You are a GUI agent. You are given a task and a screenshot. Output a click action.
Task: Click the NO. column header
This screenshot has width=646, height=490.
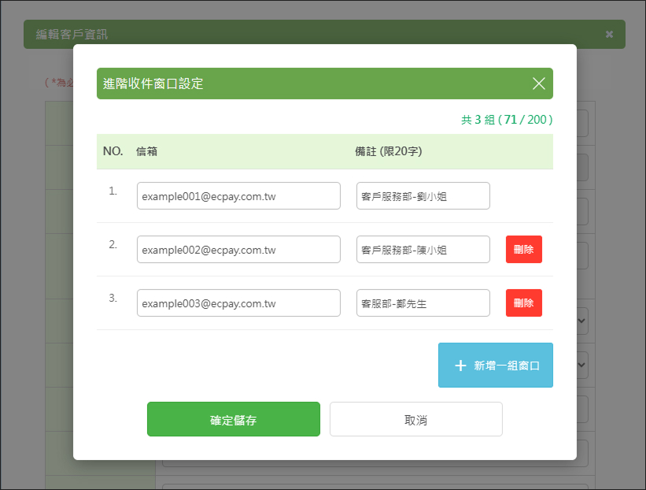[113, 151]
